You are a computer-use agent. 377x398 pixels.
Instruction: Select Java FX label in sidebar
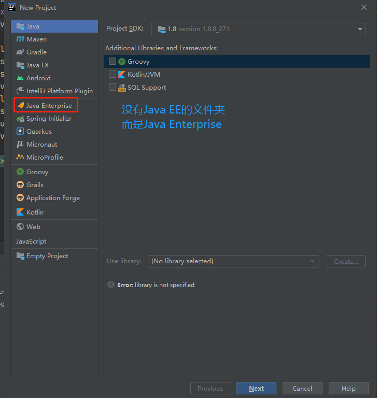coord(38,65)
